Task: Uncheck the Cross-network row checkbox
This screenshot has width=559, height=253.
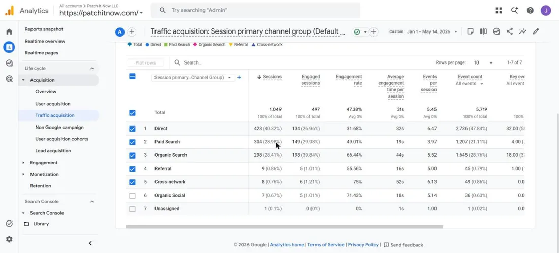Action: [132, 182]
